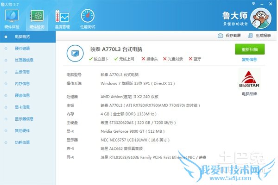Click the 电脑品牌 label under the logo
278x185 pixels.
click(249, 93)
